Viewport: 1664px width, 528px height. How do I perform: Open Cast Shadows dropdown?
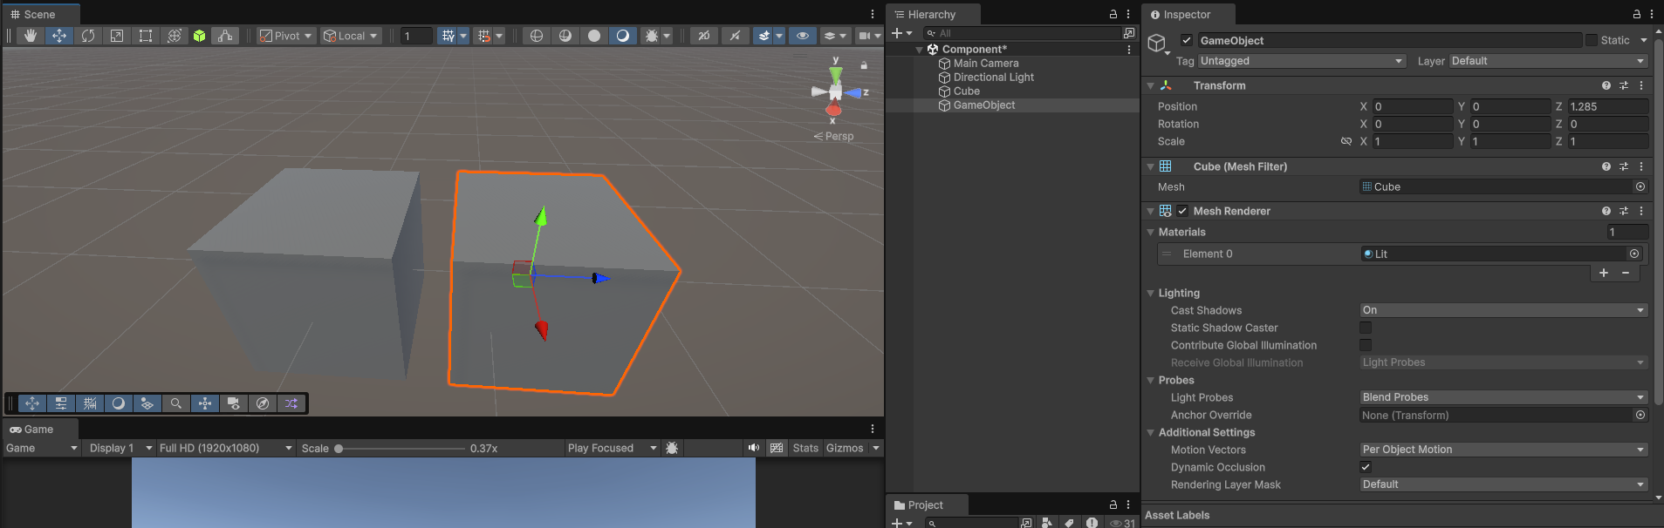point(1503,310)
